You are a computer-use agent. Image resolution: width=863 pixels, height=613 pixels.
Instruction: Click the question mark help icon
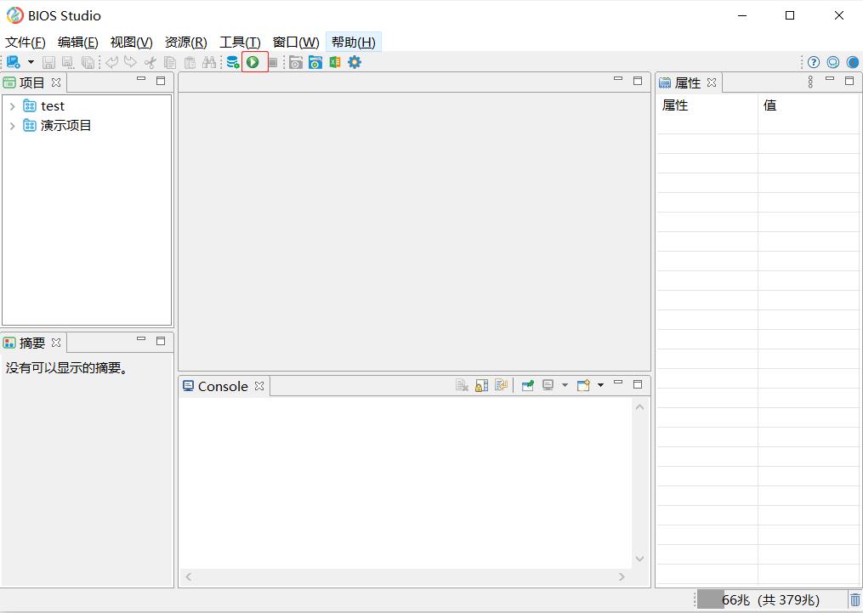814,62
